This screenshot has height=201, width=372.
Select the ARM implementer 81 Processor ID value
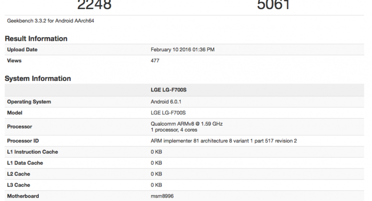224,141
